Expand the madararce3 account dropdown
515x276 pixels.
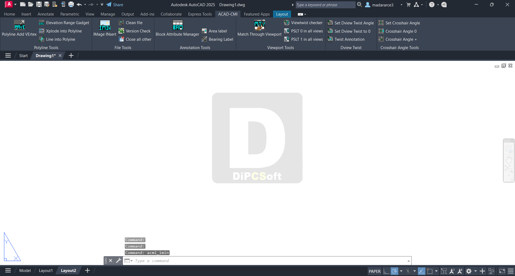point(401,5)
